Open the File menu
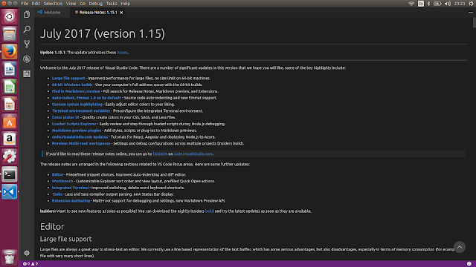Viewport: 476px width, 267px height. click(25, 4)
